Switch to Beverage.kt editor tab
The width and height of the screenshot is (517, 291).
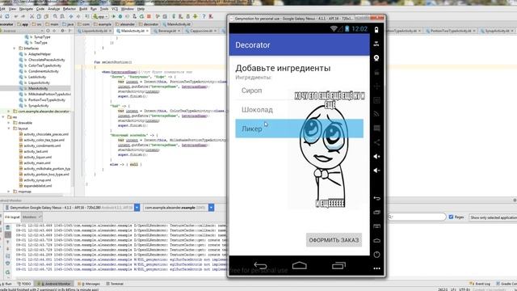tap(167, 31)
